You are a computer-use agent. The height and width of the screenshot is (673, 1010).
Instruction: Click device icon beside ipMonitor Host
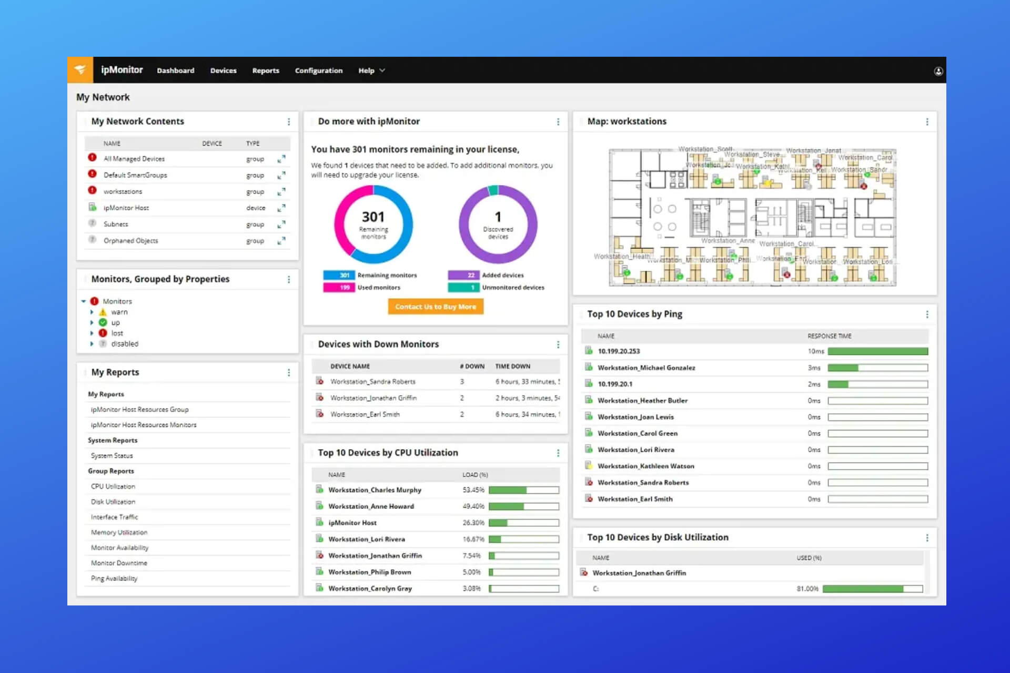pos(92,207)
